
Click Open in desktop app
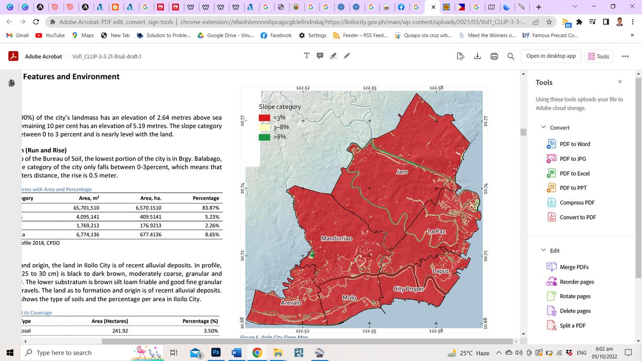coord(551,56)
